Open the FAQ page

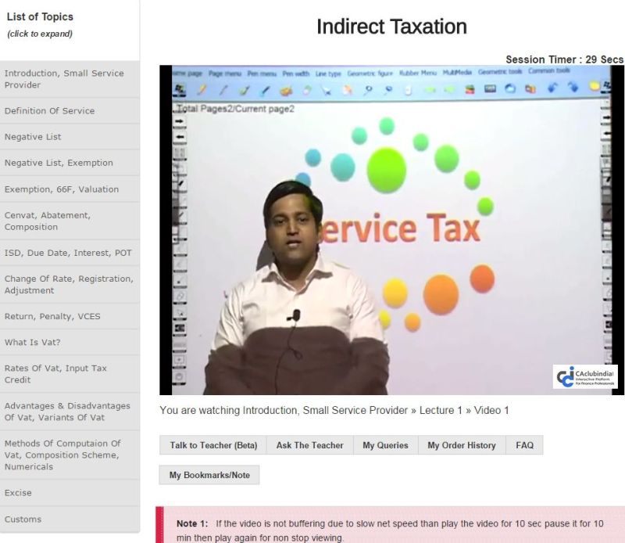click(x=524, y=445)
